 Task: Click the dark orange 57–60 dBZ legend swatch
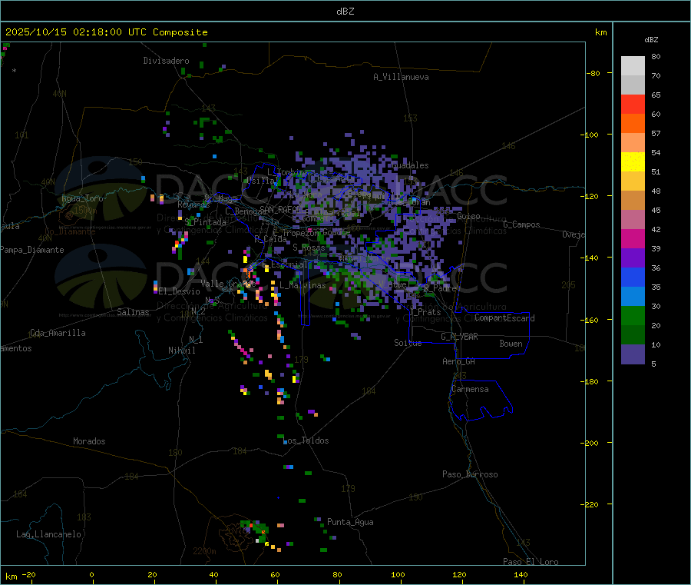(633, 124)
